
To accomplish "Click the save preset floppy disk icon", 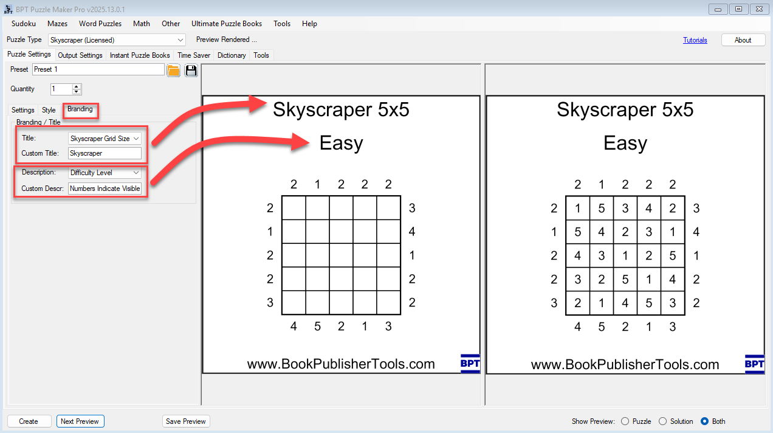I will point(191,70).
